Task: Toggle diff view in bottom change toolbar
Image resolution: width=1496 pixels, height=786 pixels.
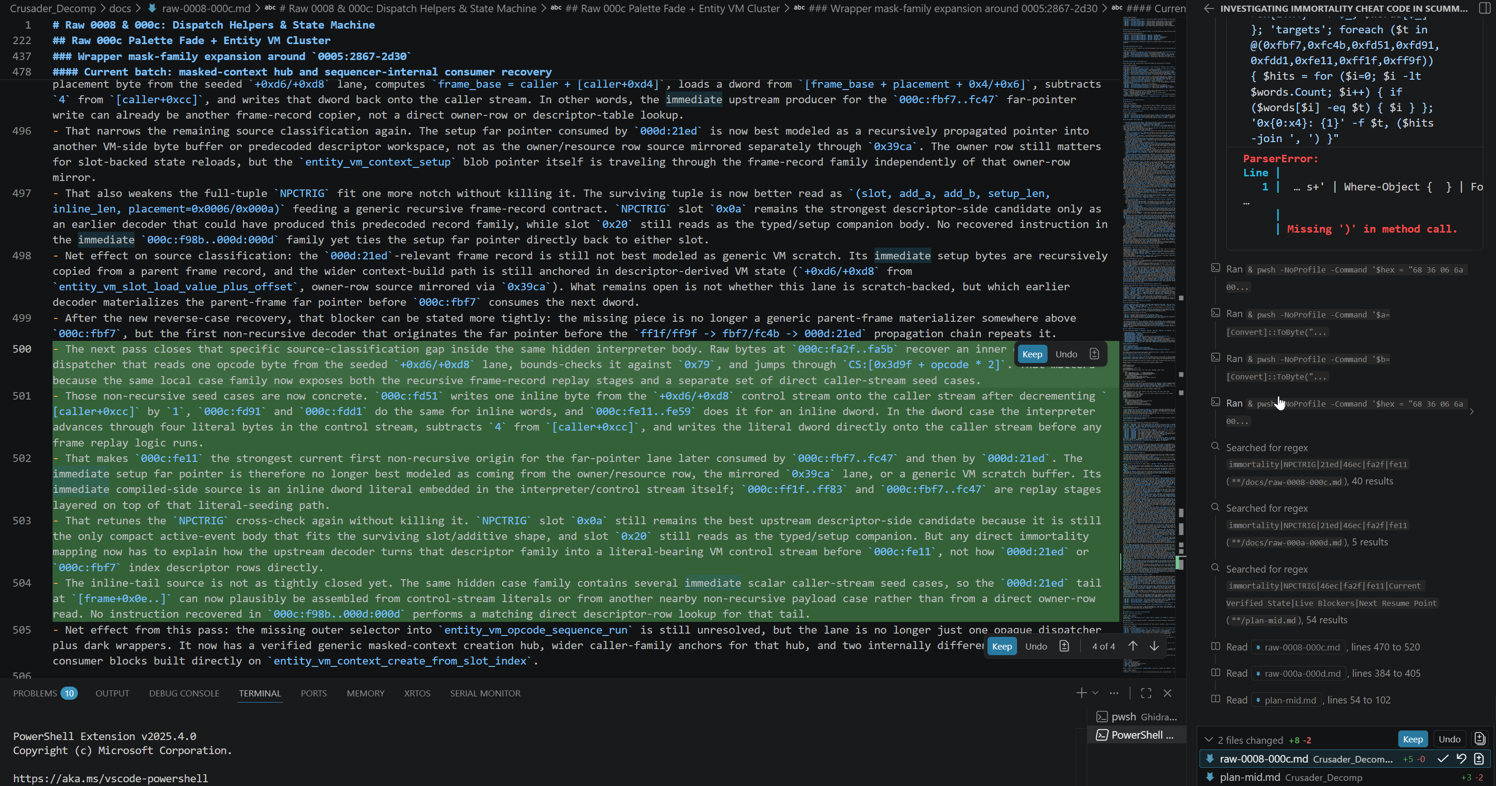Action: (1064, 646)
